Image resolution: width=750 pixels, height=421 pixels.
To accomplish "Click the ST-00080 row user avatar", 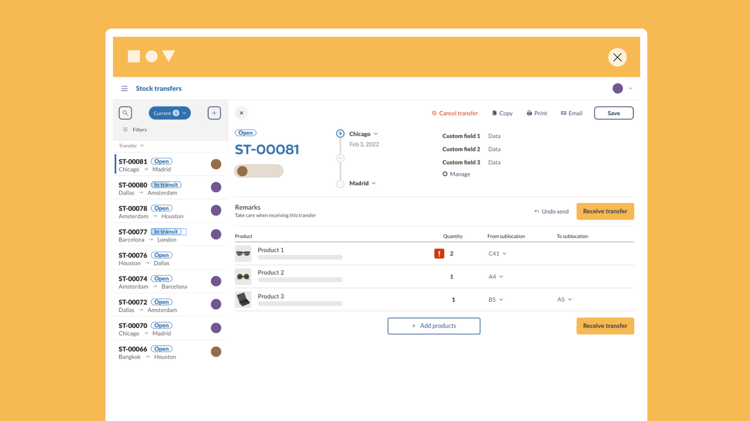I will 216,187.
